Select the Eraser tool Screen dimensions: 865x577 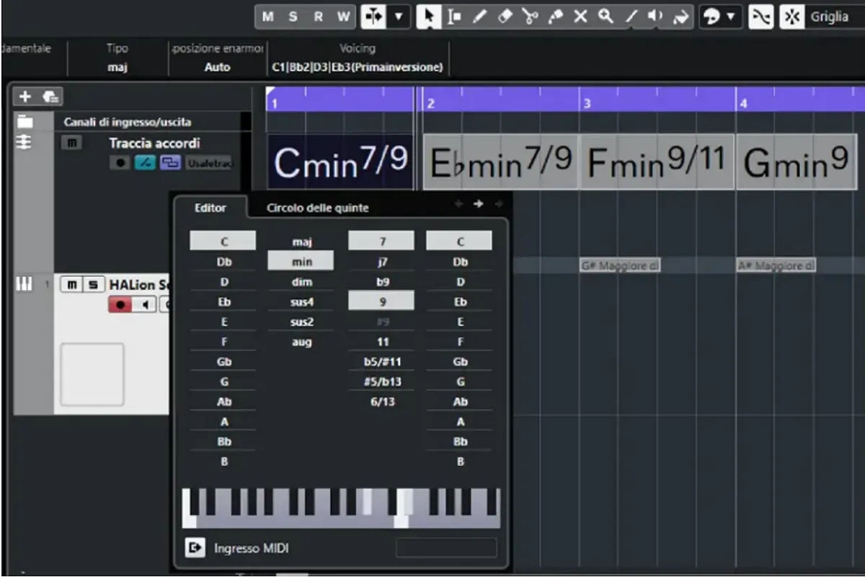point(505,17)
